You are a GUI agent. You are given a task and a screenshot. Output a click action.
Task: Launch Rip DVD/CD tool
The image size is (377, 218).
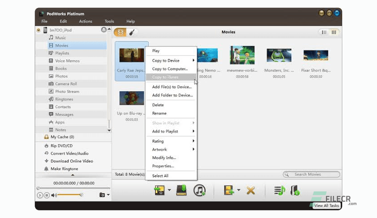click(61, 146)
